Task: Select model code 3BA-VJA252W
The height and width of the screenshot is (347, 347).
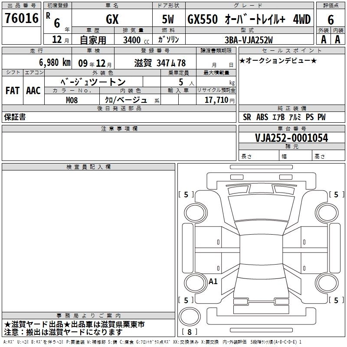Action: tap(249, 40)
